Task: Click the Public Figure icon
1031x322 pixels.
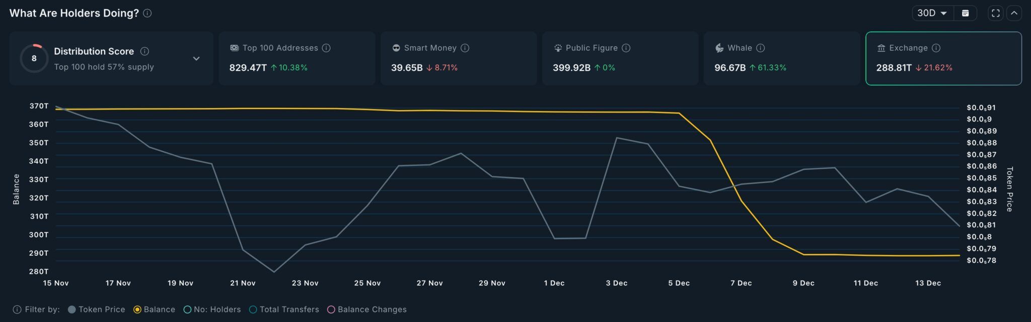Action: click(558, 48)
